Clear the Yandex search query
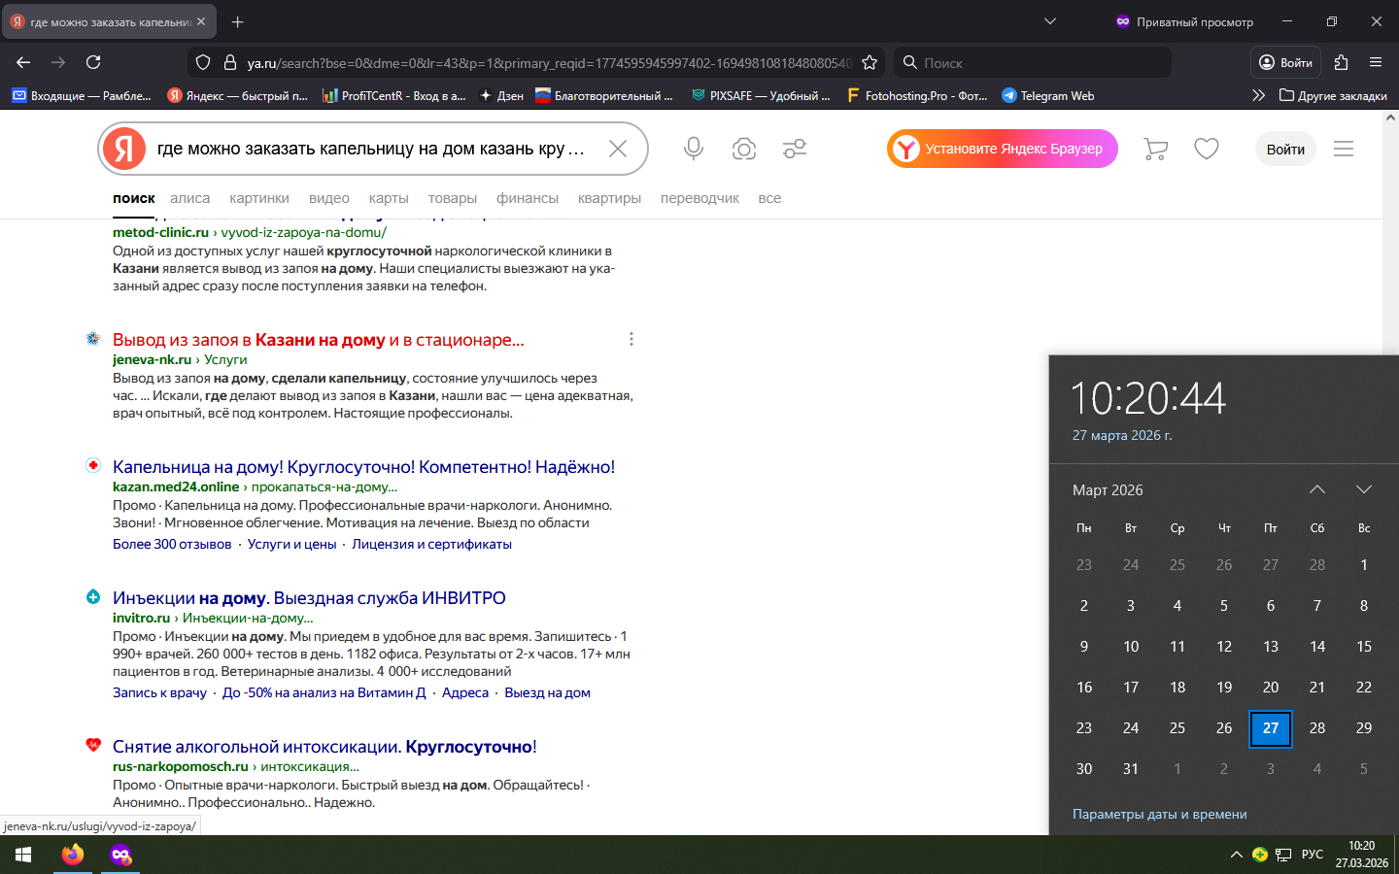 (x=618, y=149)
